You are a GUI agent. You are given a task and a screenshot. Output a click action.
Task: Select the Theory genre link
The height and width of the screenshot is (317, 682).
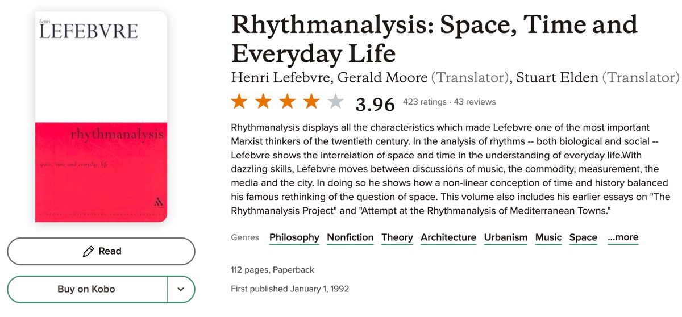[x=397, y=237]
